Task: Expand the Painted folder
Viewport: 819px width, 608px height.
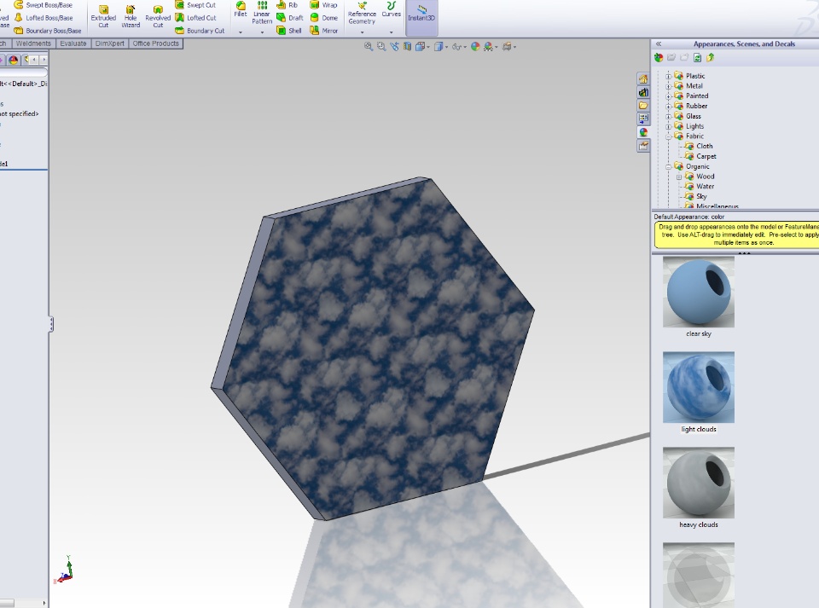Action: click(669, 96)
